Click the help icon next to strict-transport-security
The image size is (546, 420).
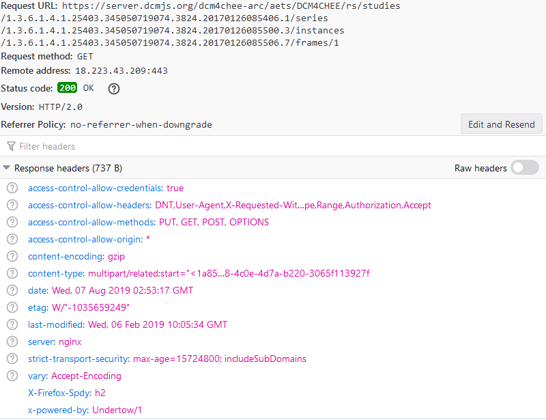point(12,359)
